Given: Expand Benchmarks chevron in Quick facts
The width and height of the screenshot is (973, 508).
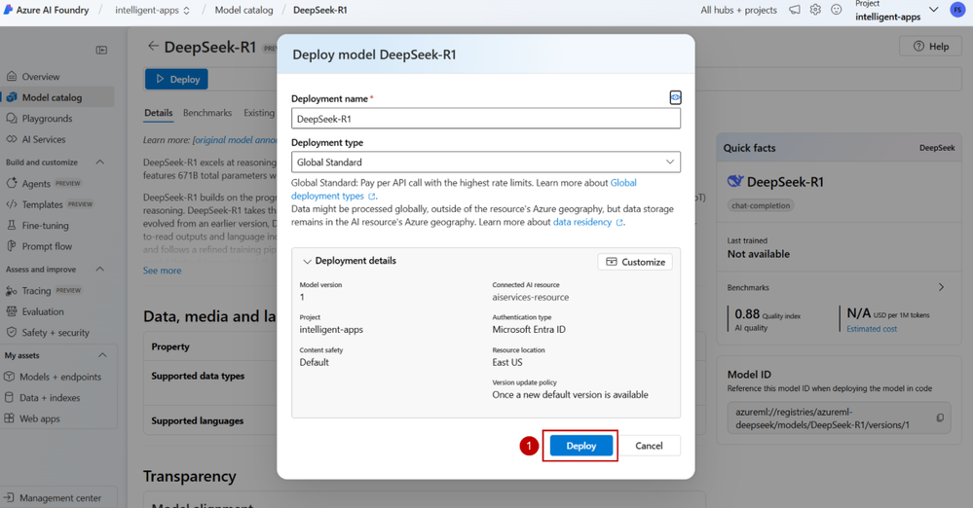Looking at the screenshot, I should [x=942, y=287].
